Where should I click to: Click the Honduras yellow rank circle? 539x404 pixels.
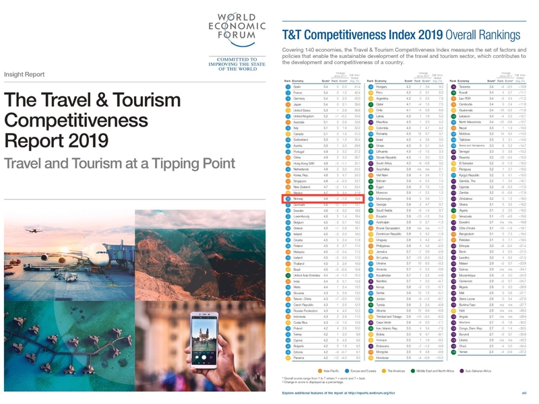[371, 358]
